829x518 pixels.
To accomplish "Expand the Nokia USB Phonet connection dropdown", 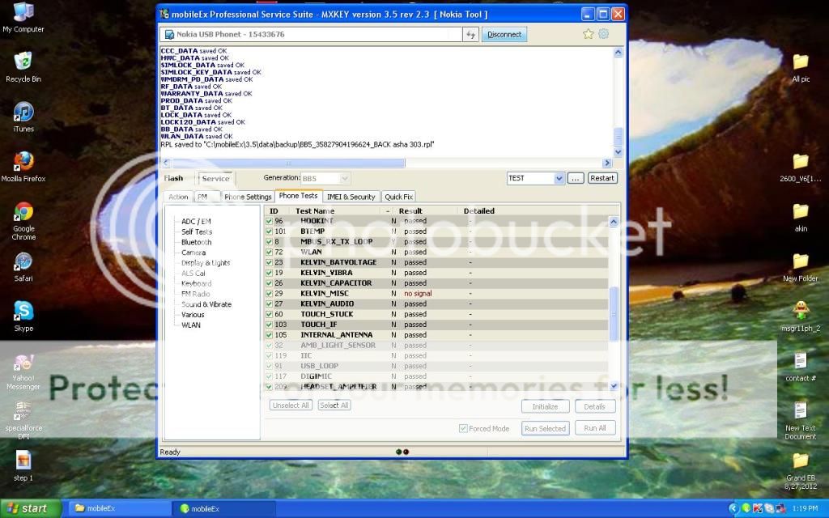I will [x=312, y=35].
